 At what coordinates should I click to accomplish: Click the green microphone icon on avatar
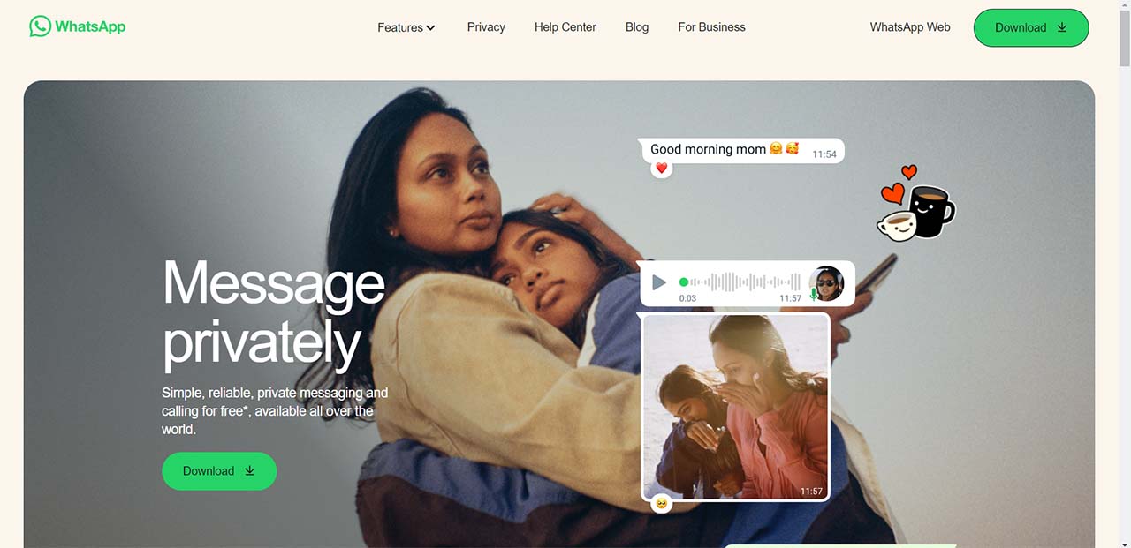pyautogui.click(x=814, y=295)
